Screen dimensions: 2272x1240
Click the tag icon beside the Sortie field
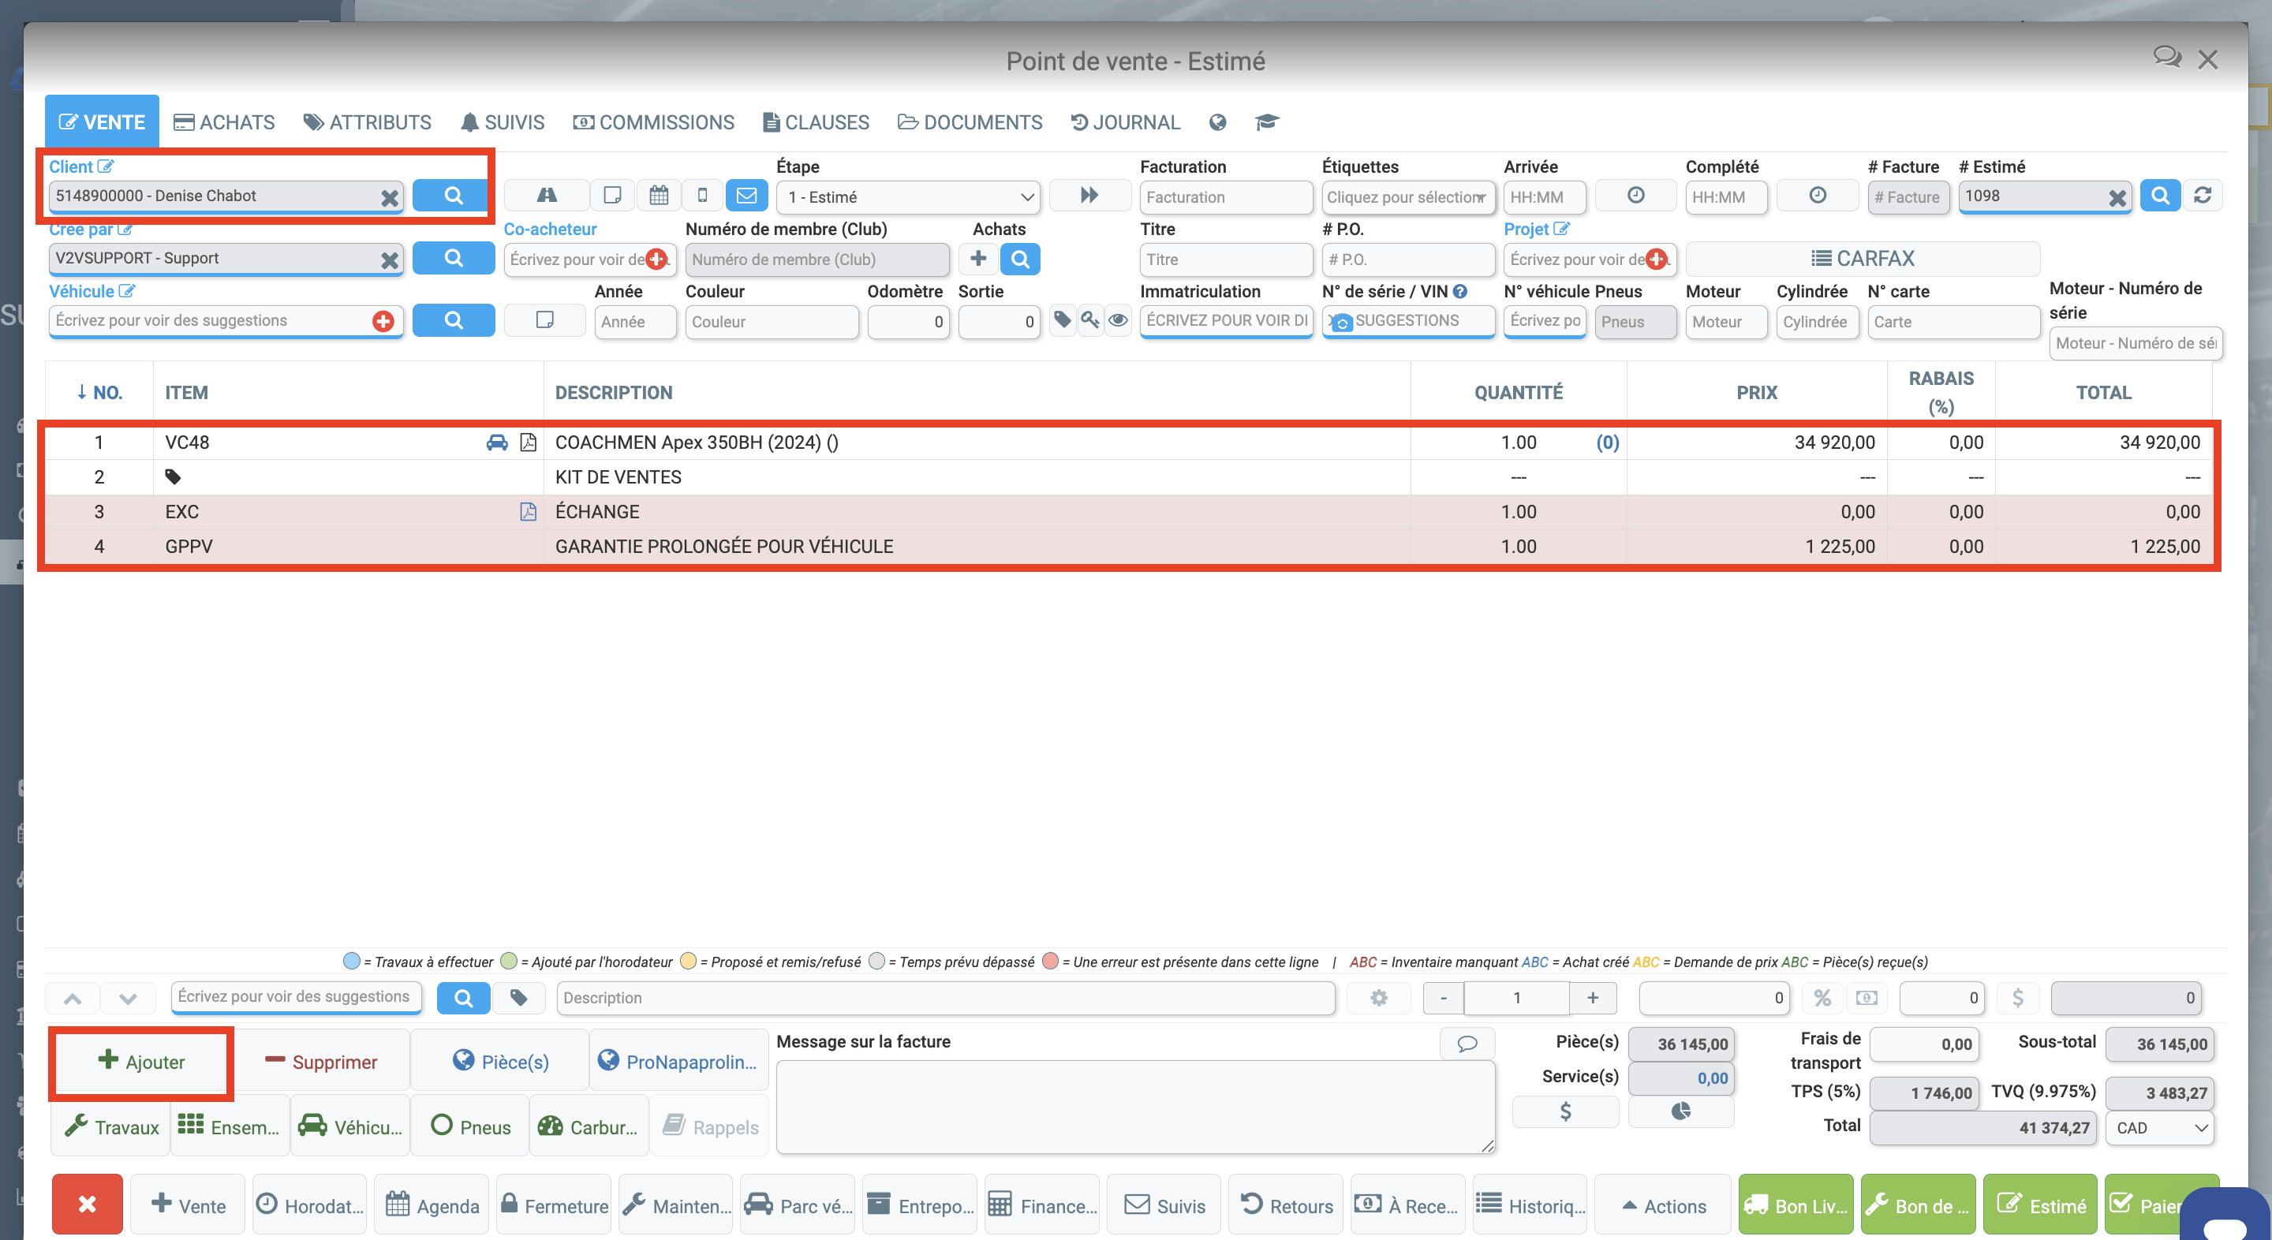point(1063,320)
